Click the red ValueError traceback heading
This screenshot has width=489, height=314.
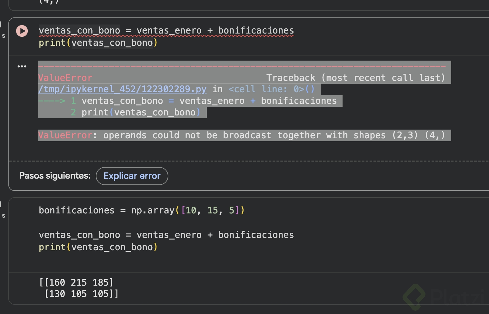point(65,78)
